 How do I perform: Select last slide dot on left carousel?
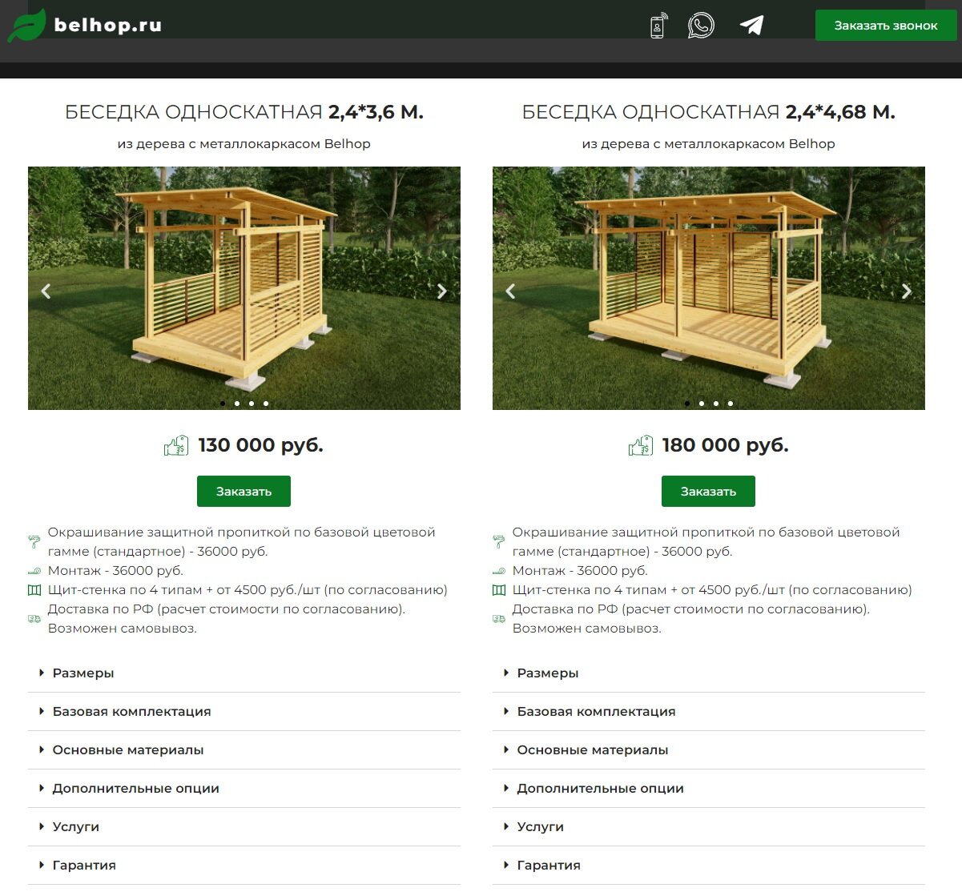click(266, 404)
